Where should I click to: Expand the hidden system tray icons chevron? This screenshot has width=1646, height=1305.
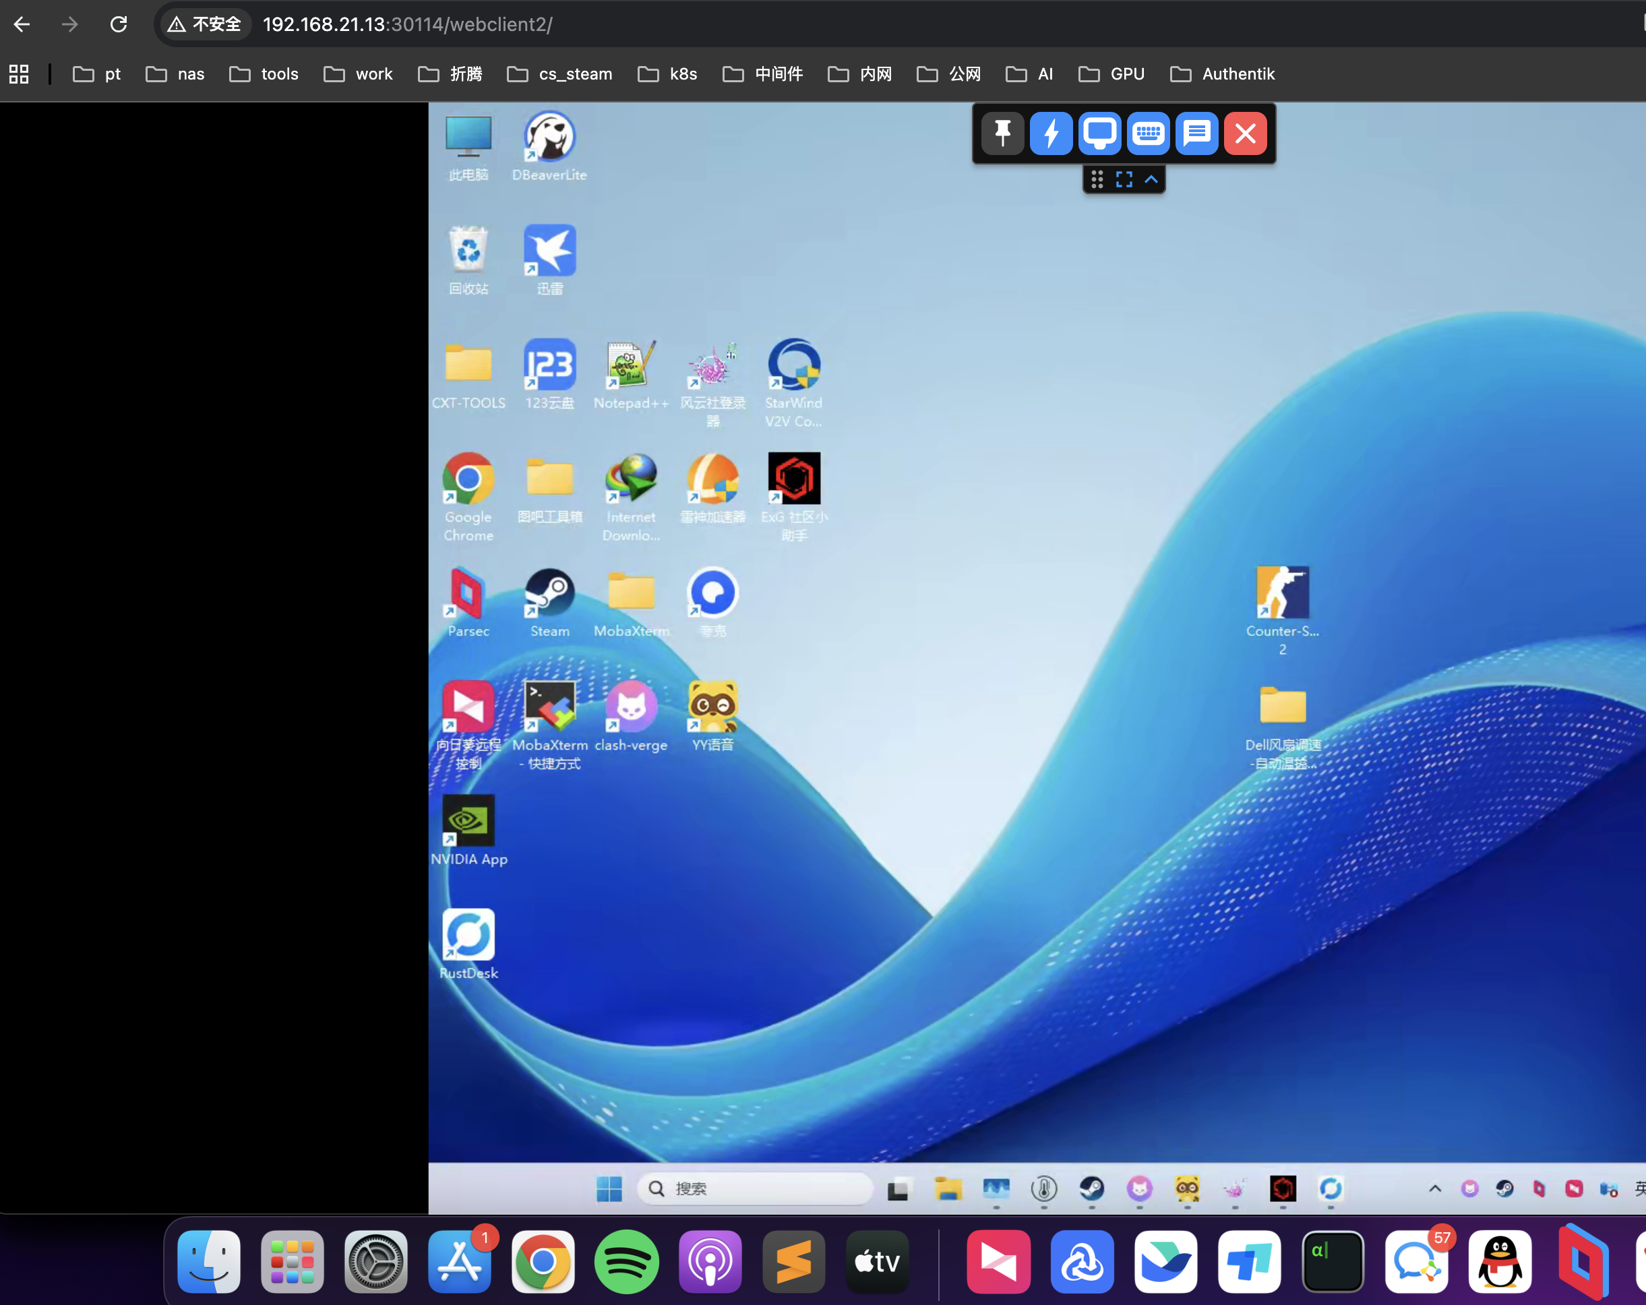[x=1434, y=1188]
